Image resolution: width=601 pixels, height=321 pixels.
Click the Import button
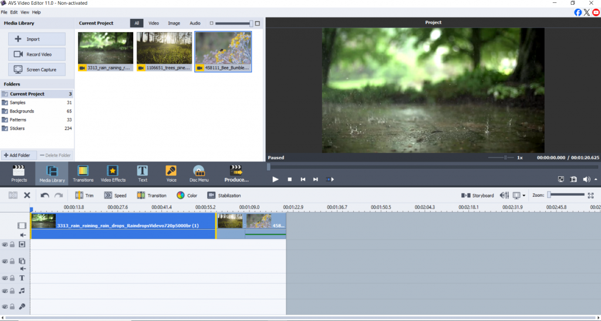click(37, 39)
